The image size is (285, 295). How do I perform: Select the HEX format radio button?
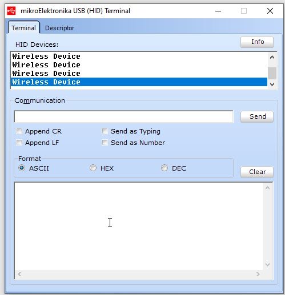click(93, 168)
